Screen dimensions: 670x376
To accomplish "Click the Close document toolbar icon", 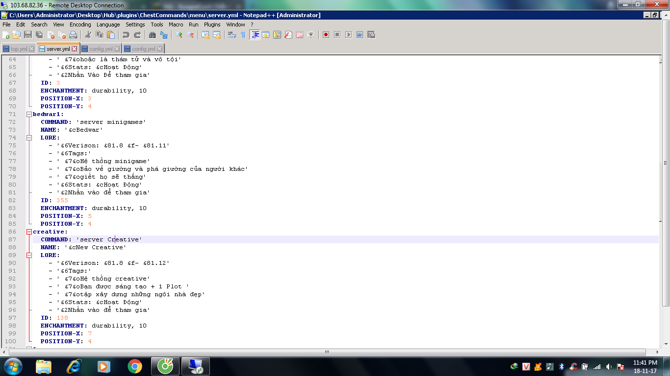I will 51,35.
